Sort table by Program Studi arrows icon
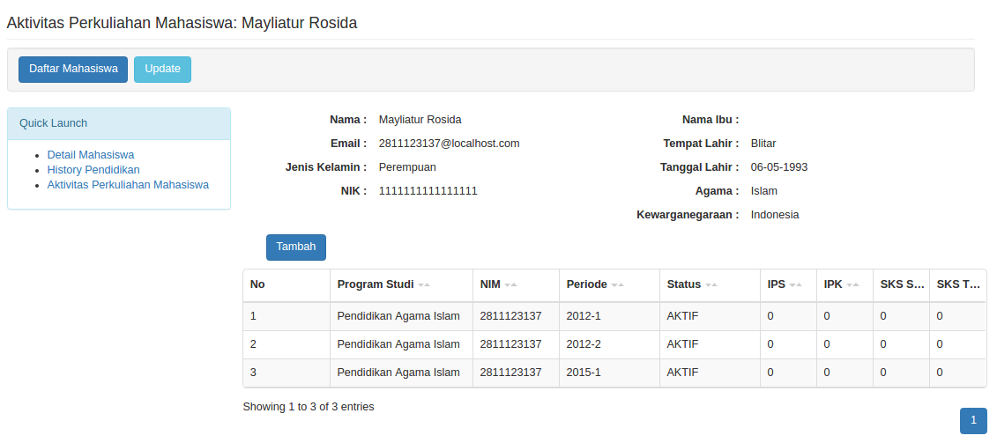The height and width of the screenshot is (443, 997). (424, 284)
